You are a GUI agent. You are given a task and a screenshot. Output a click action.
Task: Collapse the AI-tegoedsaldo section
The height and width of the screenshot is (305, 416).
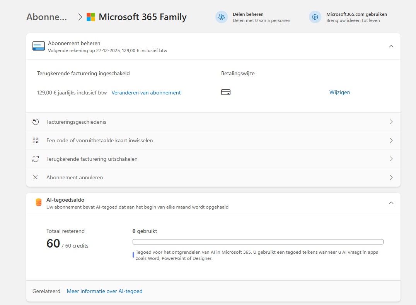point(391,203)
